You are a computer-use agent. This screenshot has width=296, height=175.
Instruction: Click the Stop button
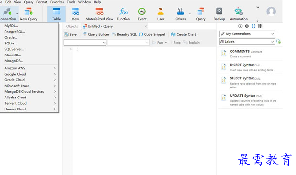point(175,43)
